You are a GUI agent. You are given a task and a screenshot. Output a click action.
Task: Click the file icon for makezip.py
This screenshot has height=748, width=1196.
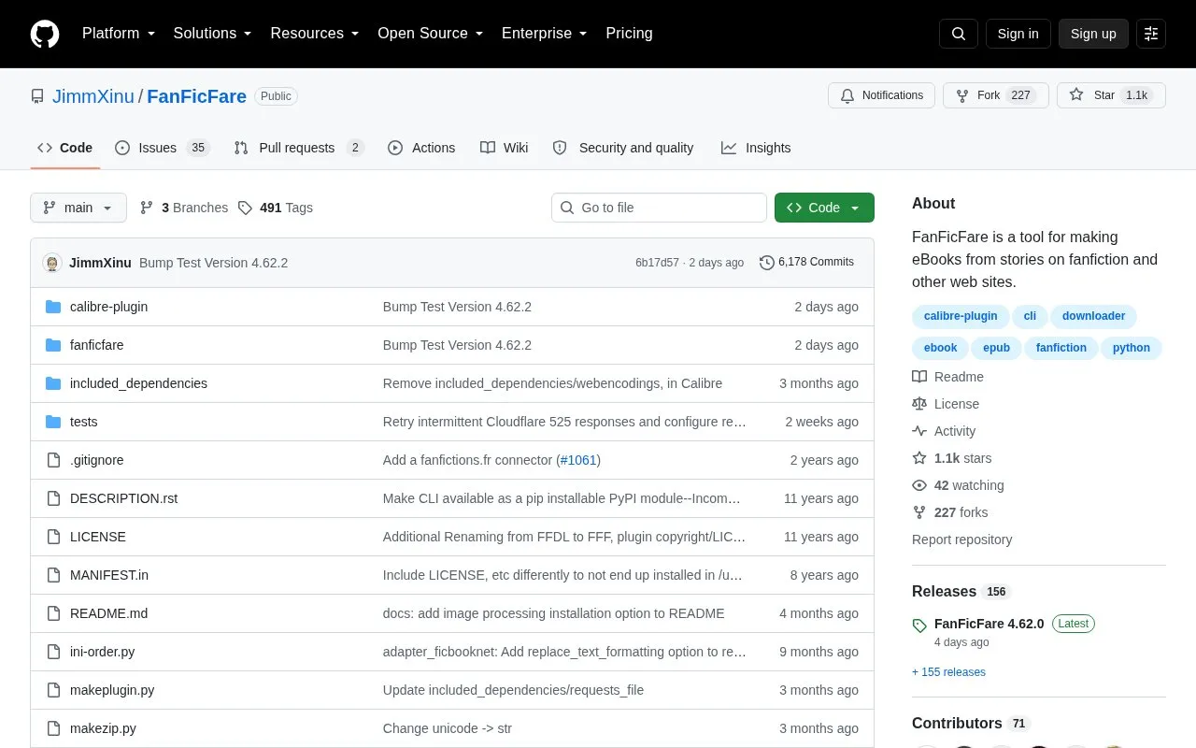pos(53,728)
